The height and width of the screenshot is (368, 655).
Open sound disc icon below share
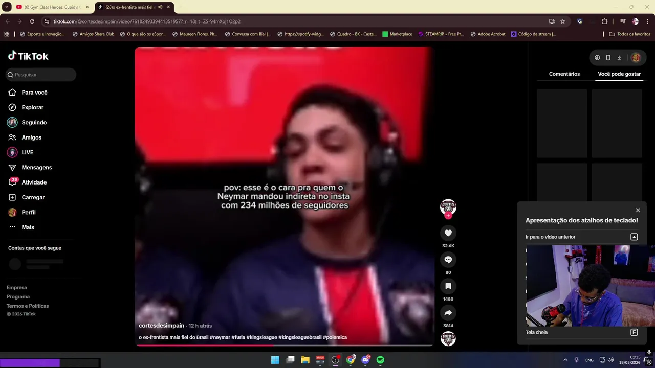point(448,339)
